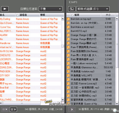Open the removable disk (E:\) drive dropdown
The width and height of the screenshot is (119, 113).
(93, 9)
